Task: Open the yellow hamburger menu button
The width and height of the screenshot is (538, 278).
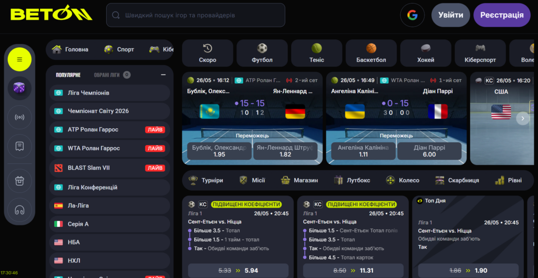Action: point(19,59)
